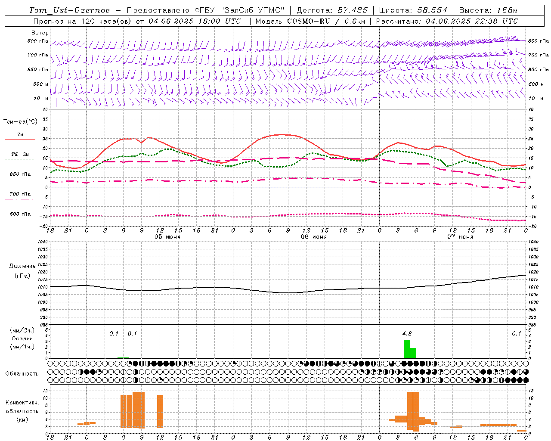Click the 2м temperature legend entry
Image resolution: width=551 pixels, height=441 pixels.
pos(20,135)
